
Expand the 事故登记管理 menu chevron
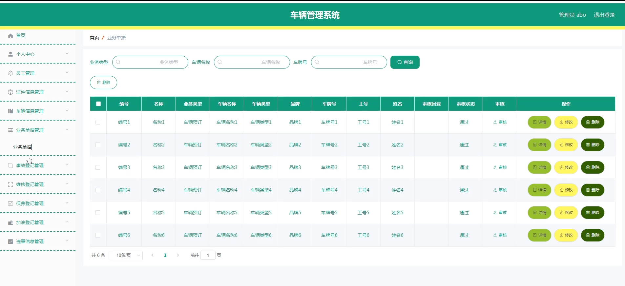tap(67, 165)
